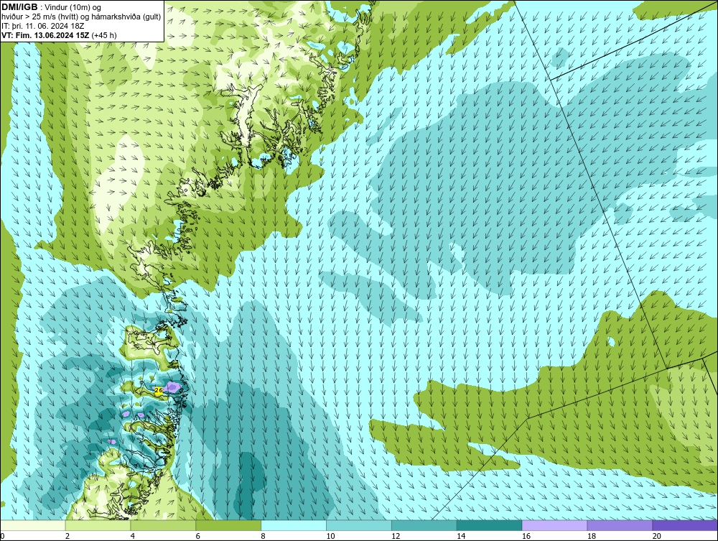Click the '(+45 h)' forecast offset text

click(104, 35)
